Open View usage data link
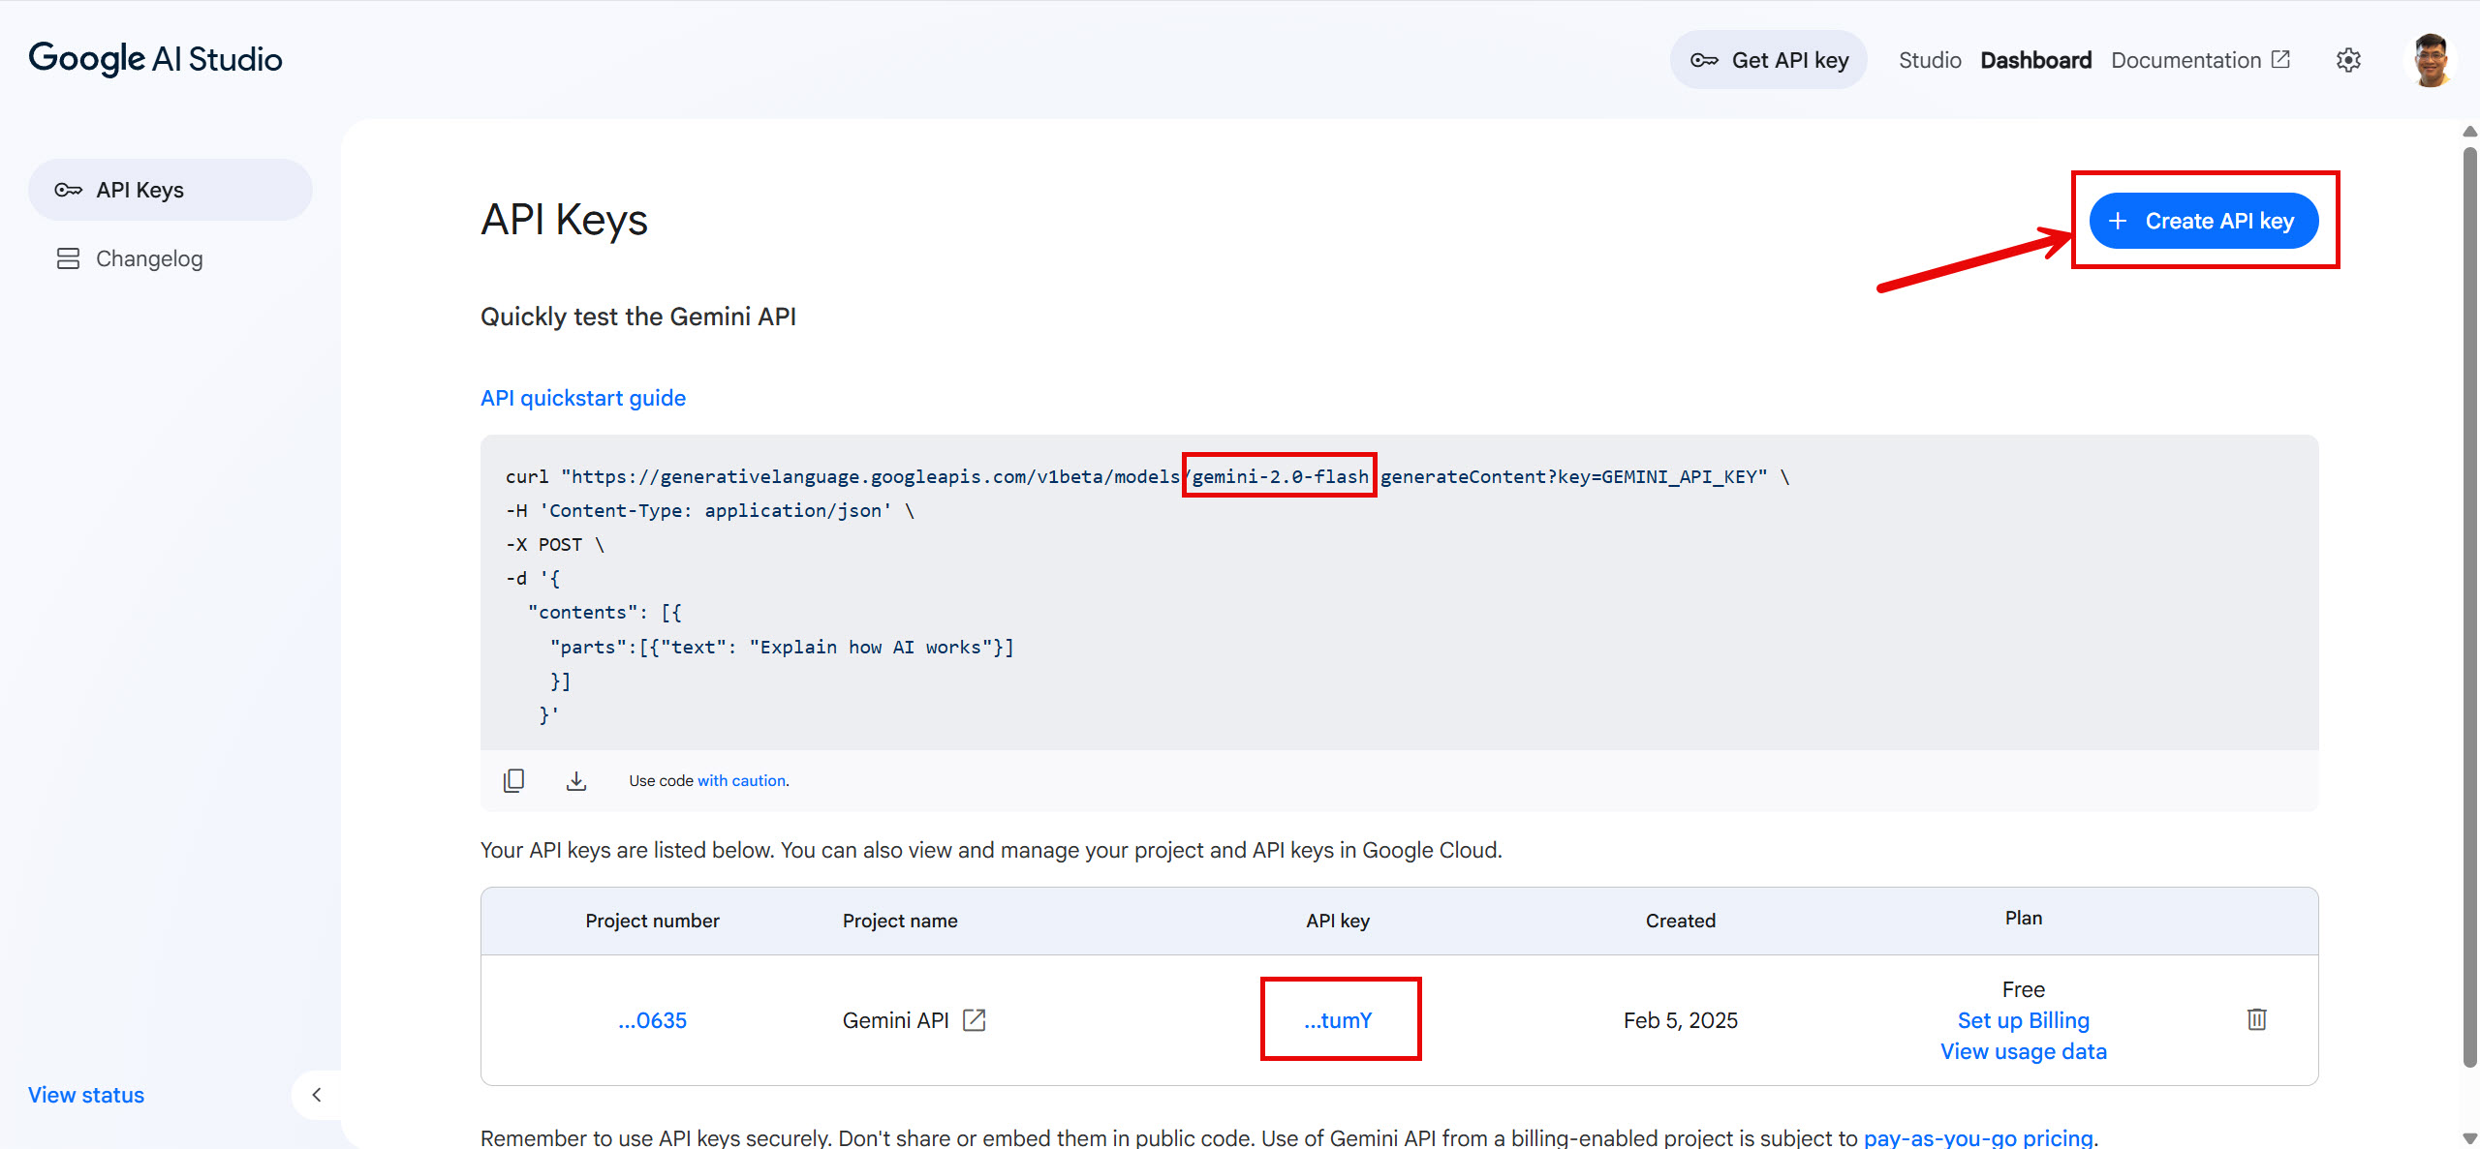Viewport: 2480px width, 1149px height. (x=2024, y=1051)
